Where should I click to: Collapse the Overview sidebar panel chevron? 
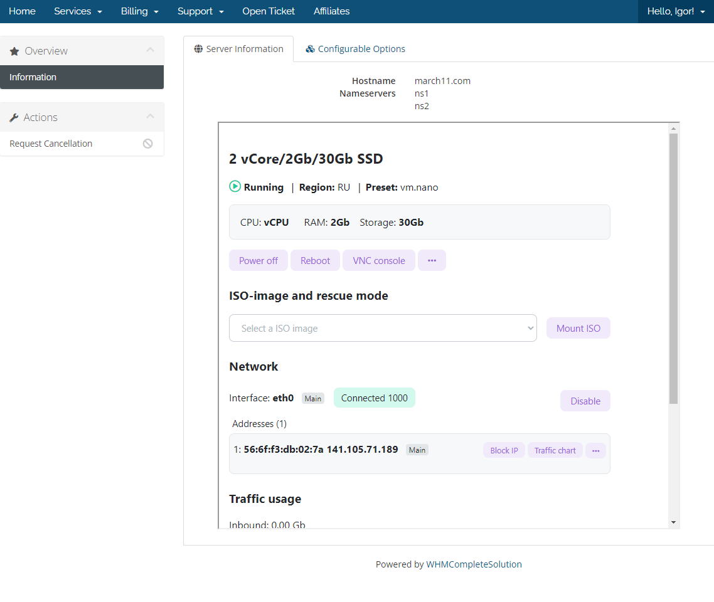click(150, 50)
